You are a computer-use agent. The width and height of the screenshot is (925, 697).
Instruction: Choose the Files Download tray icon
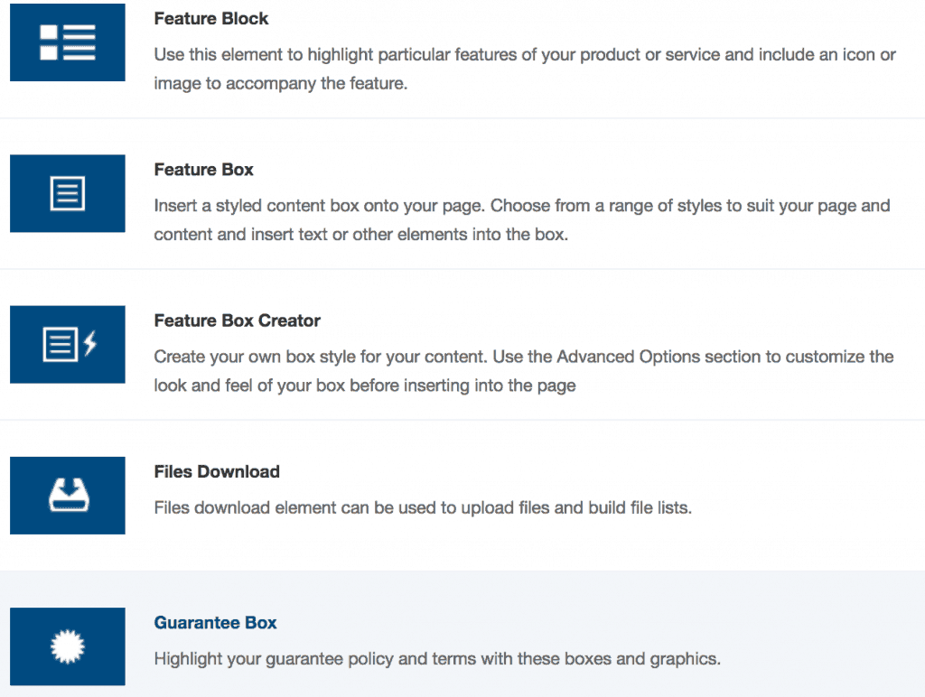tap(68, 495)
